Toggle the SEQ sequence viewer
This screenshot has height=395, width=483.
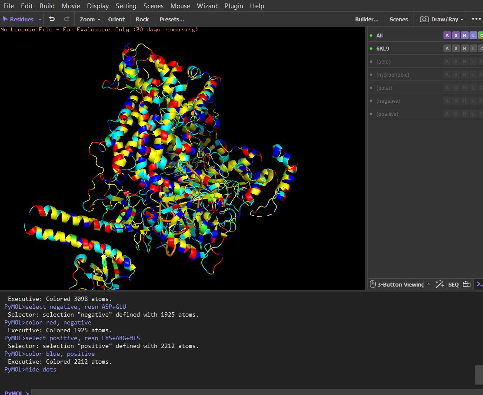point(453,284)
